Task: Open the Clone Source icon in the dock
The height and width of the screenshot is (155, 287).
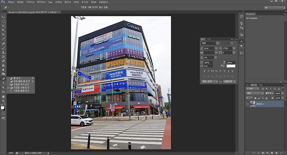Action: pos(241,34)
